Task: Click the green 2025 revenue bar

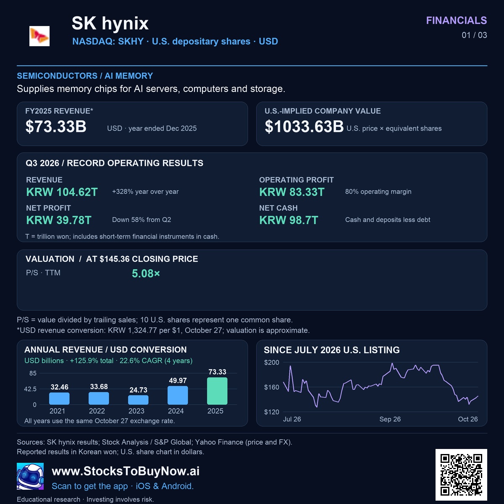Action: point(217,391)
